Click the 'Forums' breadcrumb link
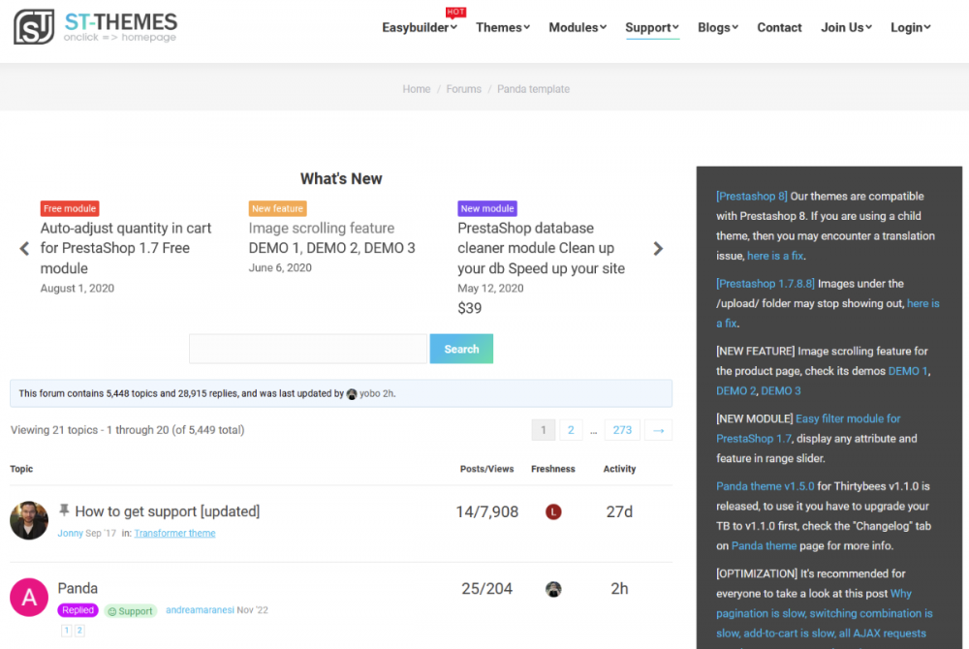 click(x=463, y=89)
